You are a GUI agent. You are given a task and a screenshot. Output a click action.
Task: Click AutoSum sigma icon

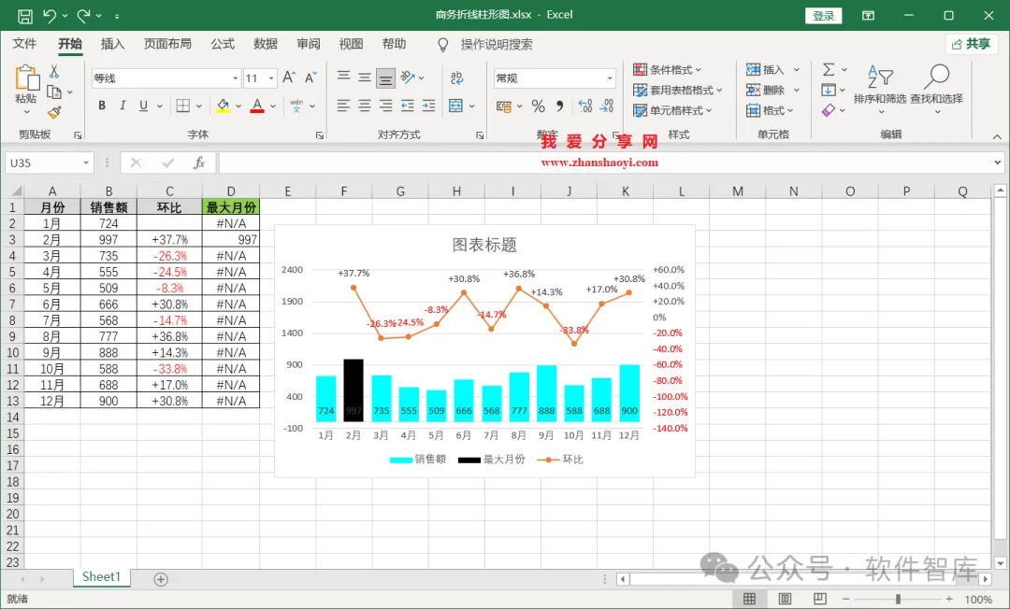point(829,69)
